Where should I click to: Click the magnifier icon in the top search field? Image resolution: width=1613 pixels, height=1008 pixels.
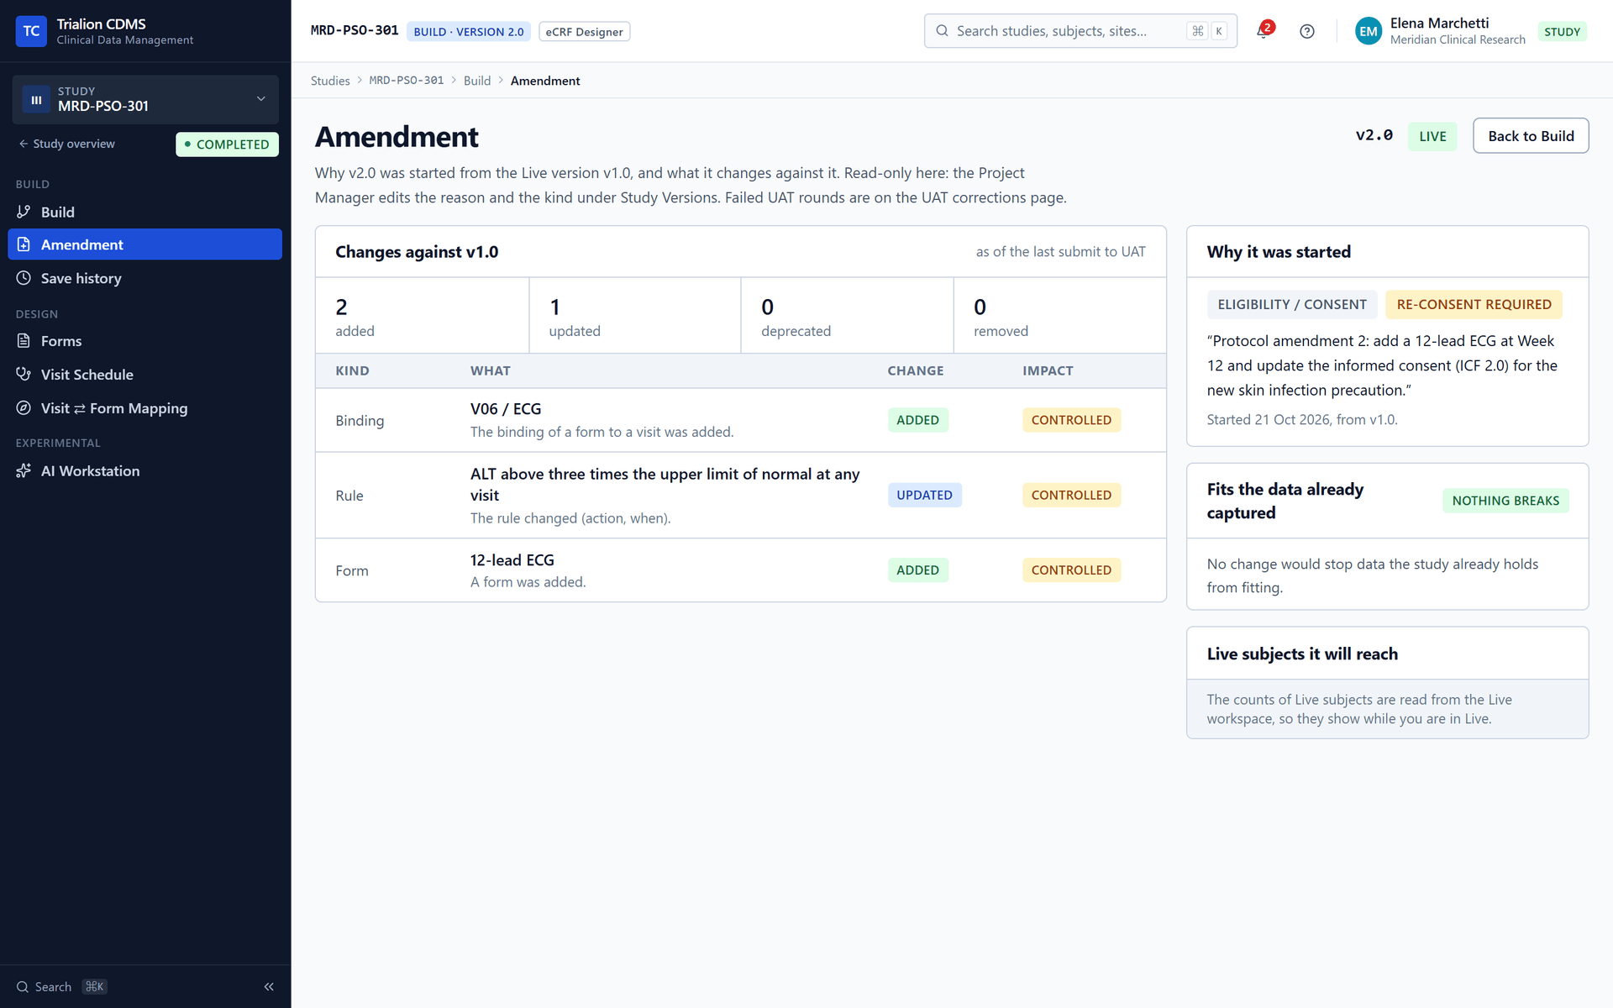point(943,31)
